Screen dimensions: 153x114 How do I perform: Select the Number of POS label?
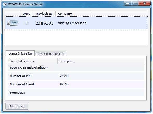(x=21, y=76)
